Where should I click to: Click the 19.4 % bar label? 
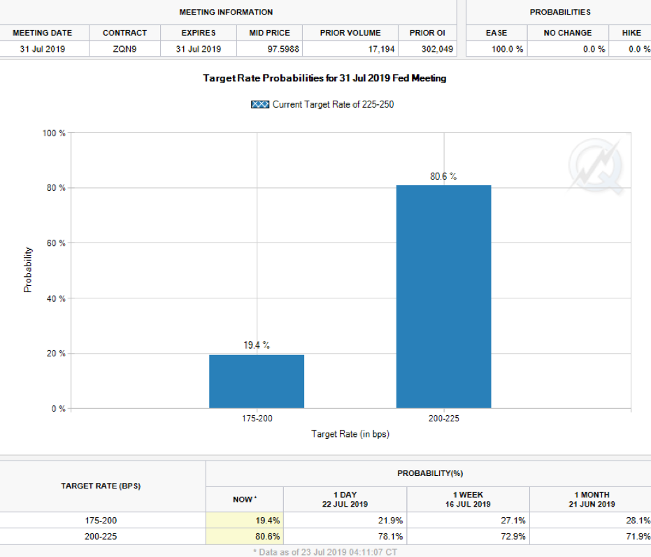(257, 345)
